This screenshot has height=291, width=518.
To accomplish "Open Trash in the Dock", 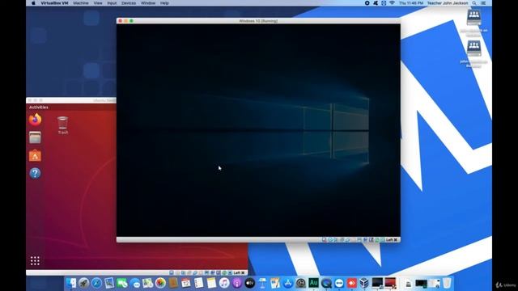I will coord(447,283).
